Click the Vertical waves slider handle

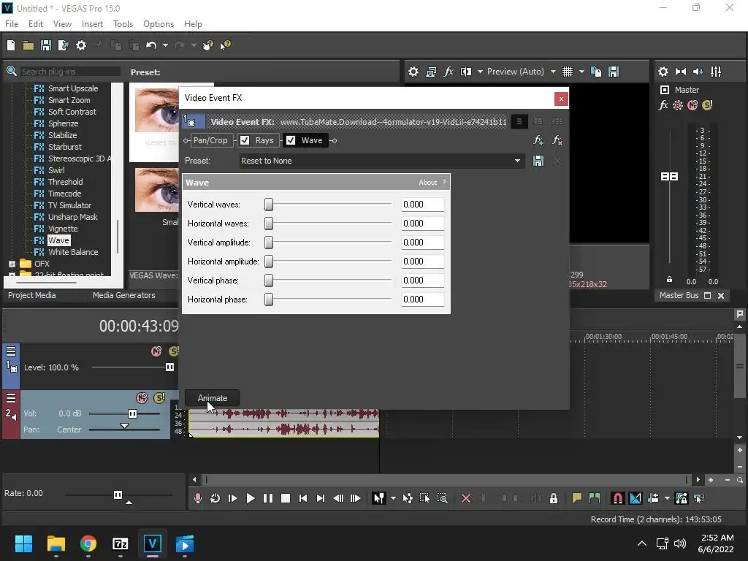269,205
